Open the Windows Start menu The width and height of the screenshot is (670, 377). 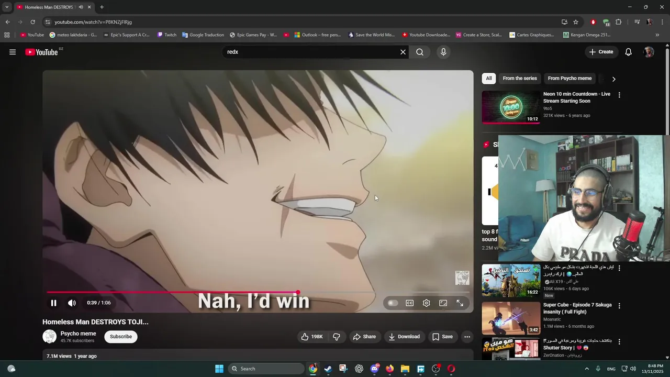[219, 369]
